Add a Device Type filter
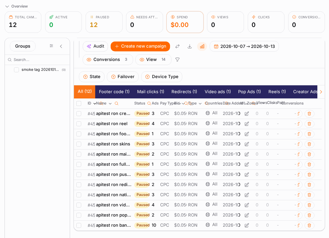Viewport: 329px width, 238px height. click(x=162, y=77)
